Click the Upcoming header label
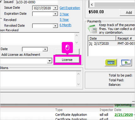The width and height of the screenshot is (135, 120). pyautogui.click(x=123, y=105)
